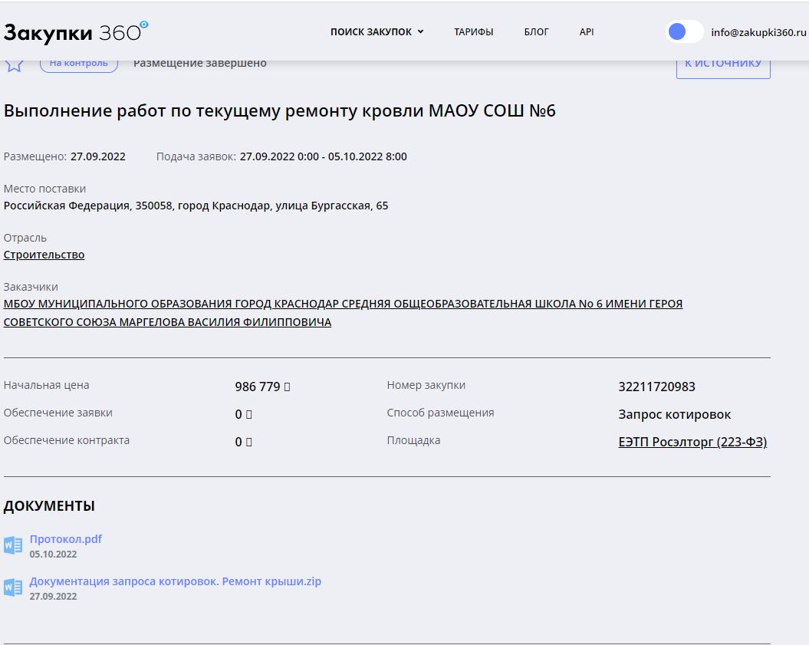
Task: Open the ТАРИФЫ menu item
Action: [x=473, y=32]
